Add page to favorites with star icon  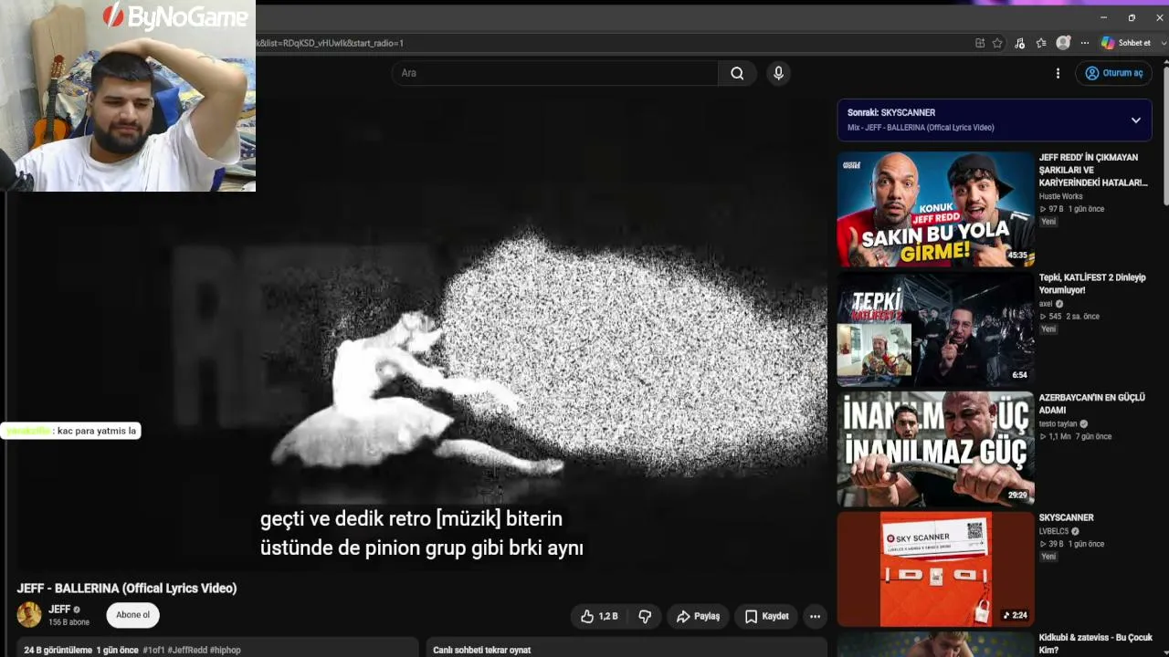[997, 43]
